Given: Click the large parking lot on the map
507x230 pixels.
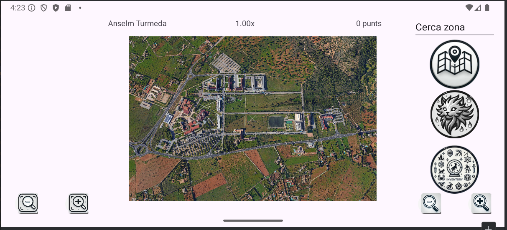Looking at the screenshot, I should [x=226, y=63].
